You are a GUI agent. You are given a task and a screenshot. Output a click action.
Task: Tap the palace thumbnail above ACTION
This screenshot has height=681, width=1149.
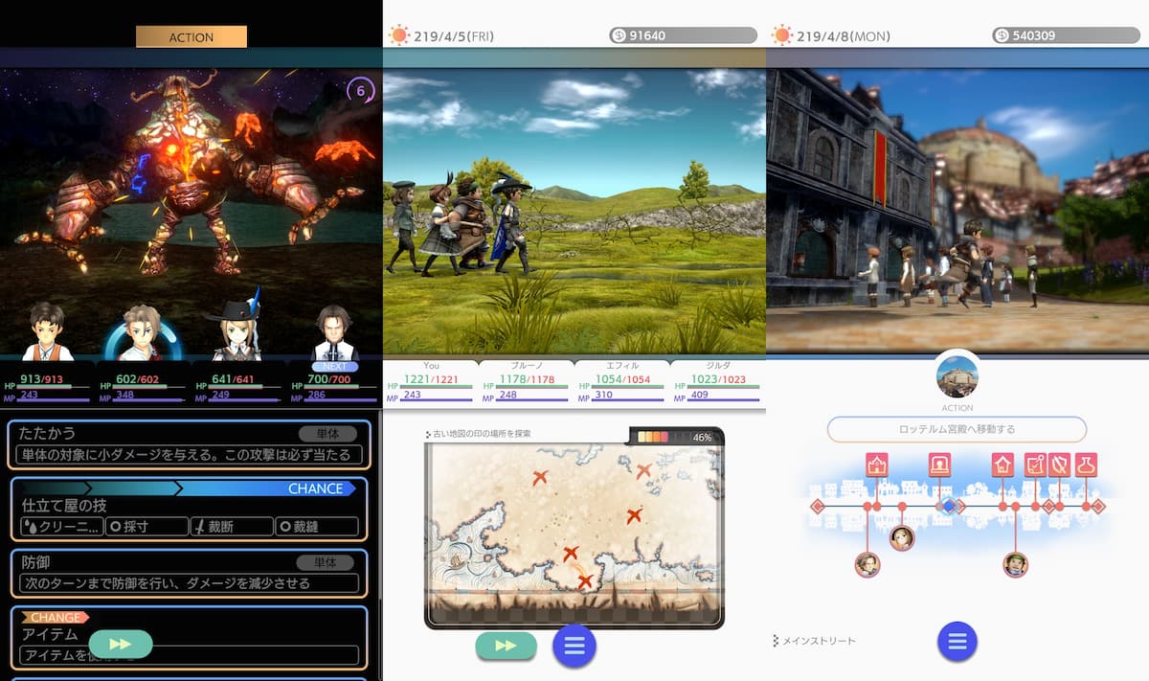pyautogui.click(x=957, y=376)
